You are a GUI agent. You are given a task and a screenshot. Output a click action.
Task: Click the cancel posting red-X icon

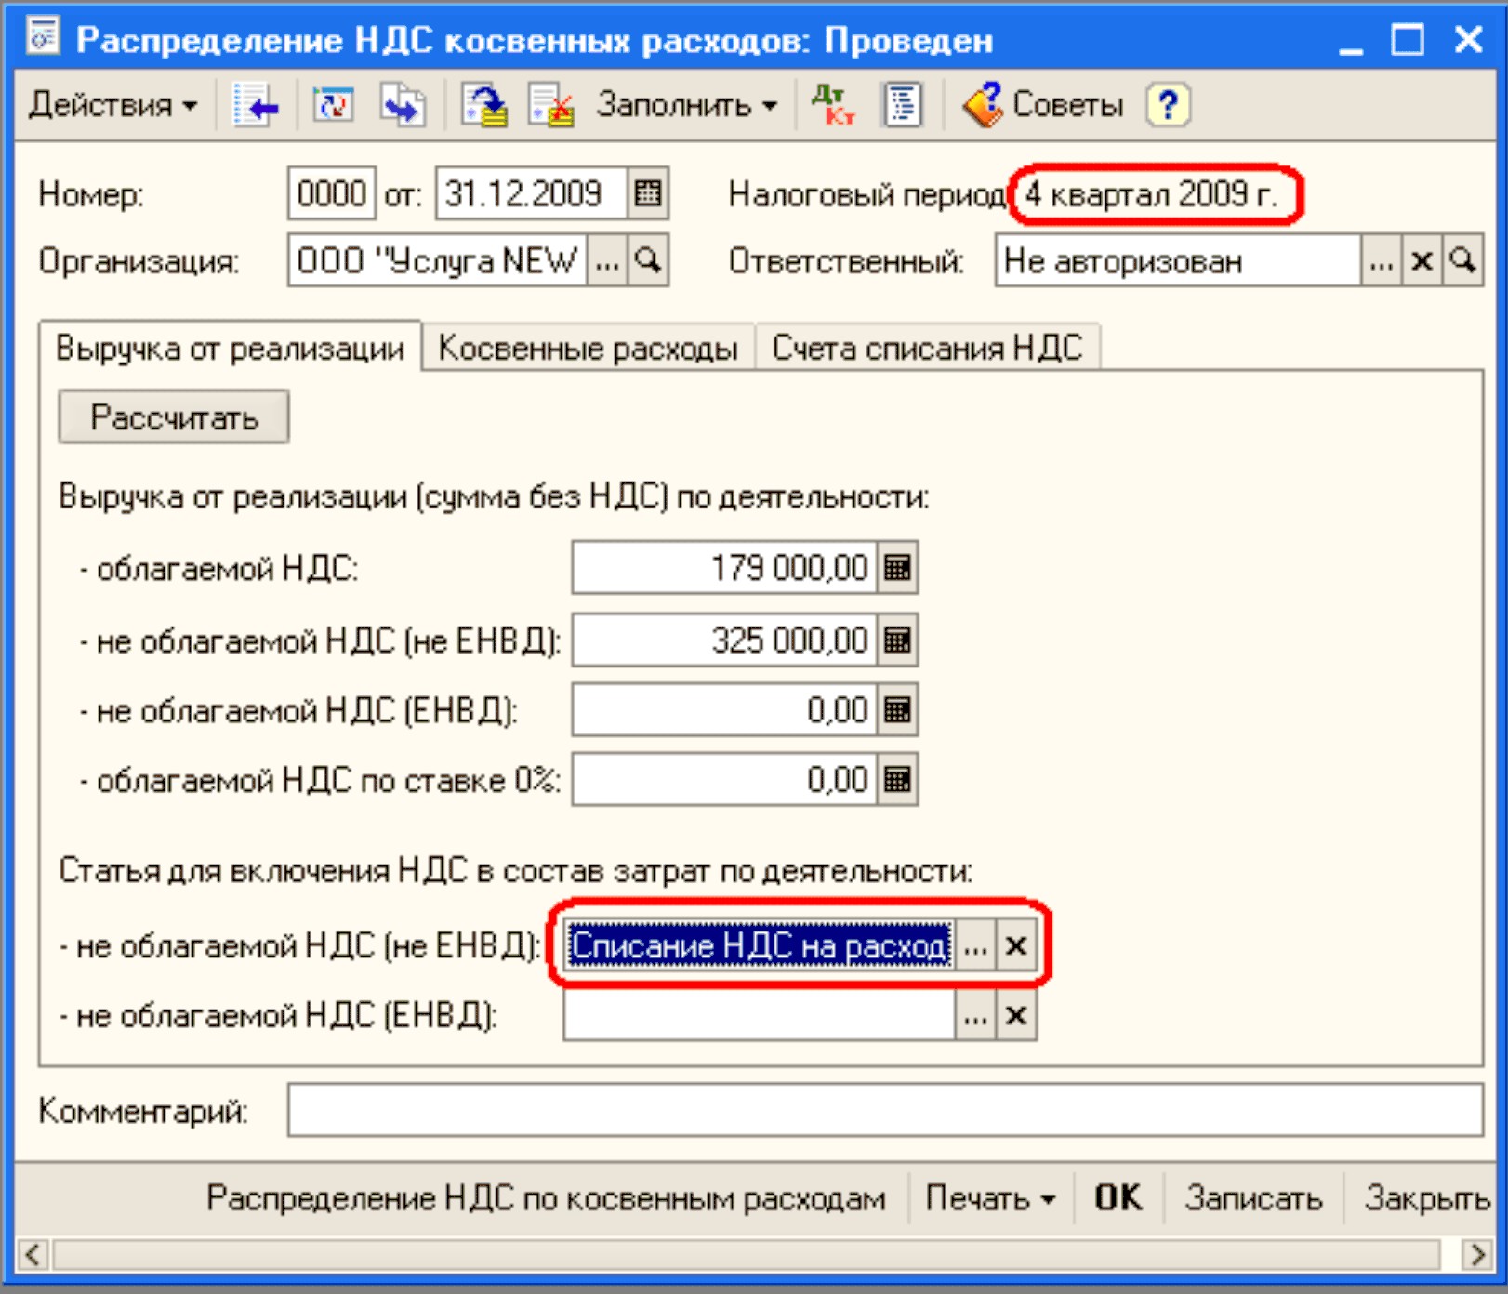[x=551, y=104]
